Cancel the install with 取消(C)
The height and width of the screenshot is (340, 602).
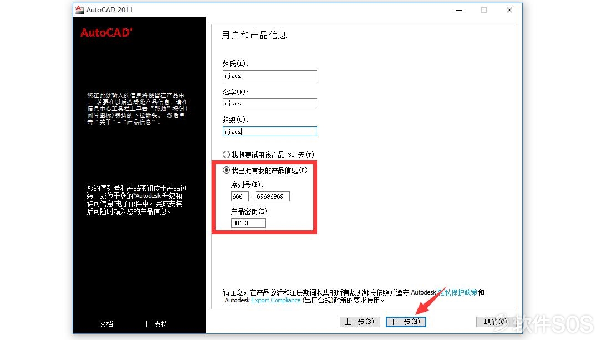pos(495,322)
